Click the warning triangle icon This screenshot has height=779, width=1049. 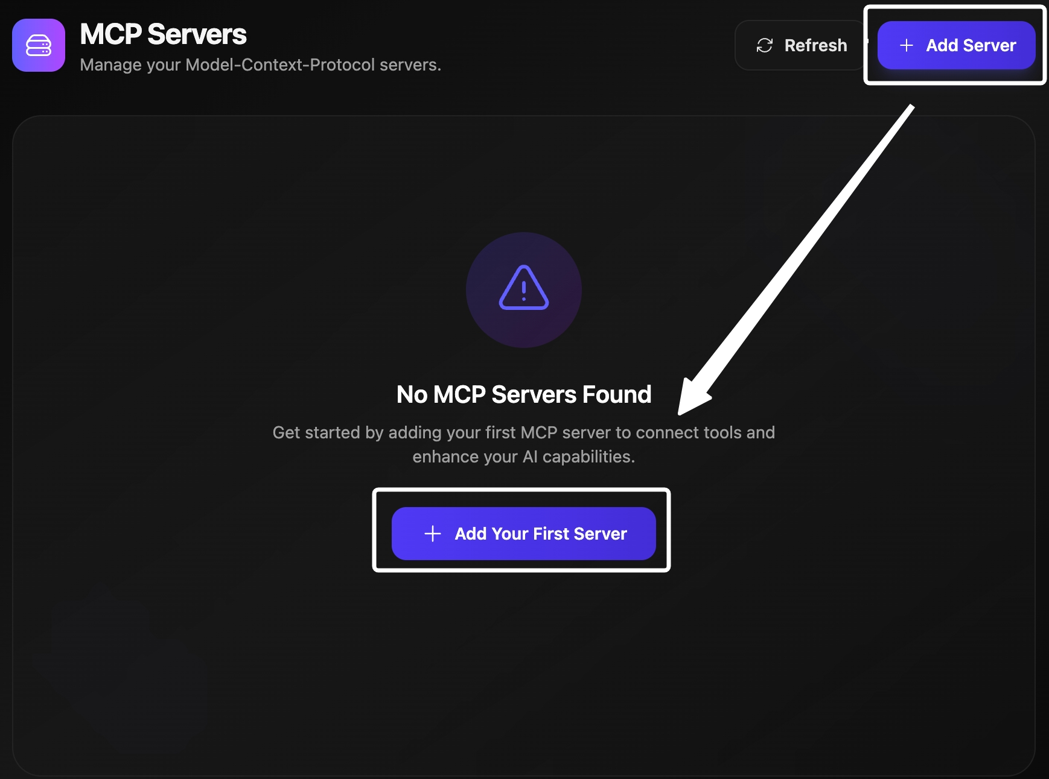(524, 288)
